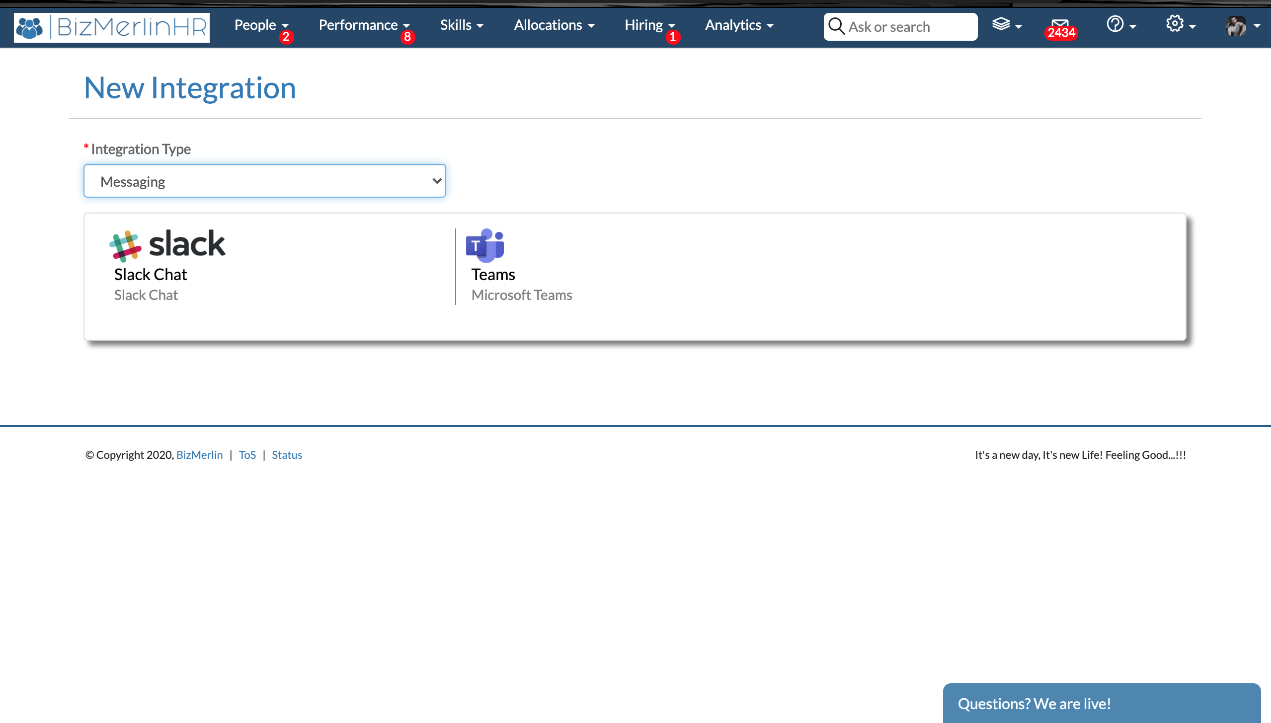Click the Integration Type label
1271x723 pixels.
(x=141, y=149)
